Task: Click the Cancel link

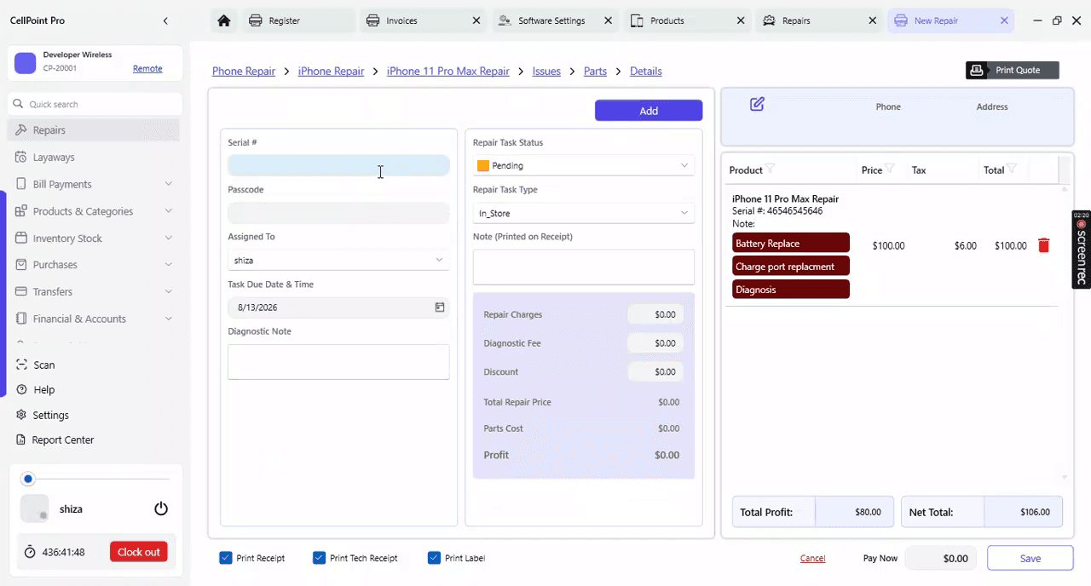Action: 812,559
